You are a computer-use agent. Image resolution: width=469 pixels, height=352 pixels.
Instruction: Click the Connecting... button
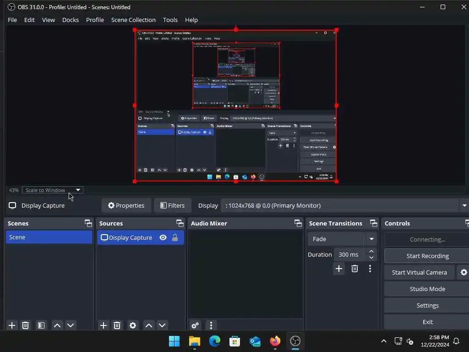point(427,239)
